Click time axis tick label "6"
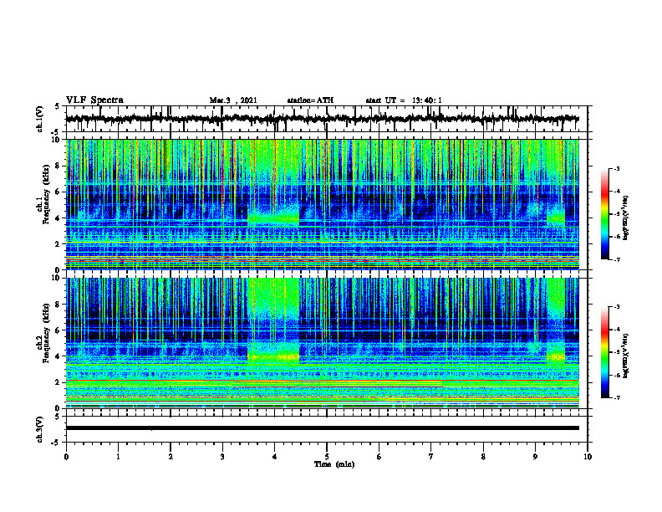 pos(379,457)
